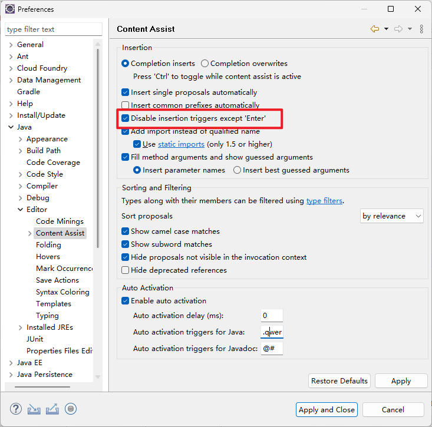Open the Sort proposals dropdown
The height and width of the screenshot is (427, 432).
[x=391, y=216]
